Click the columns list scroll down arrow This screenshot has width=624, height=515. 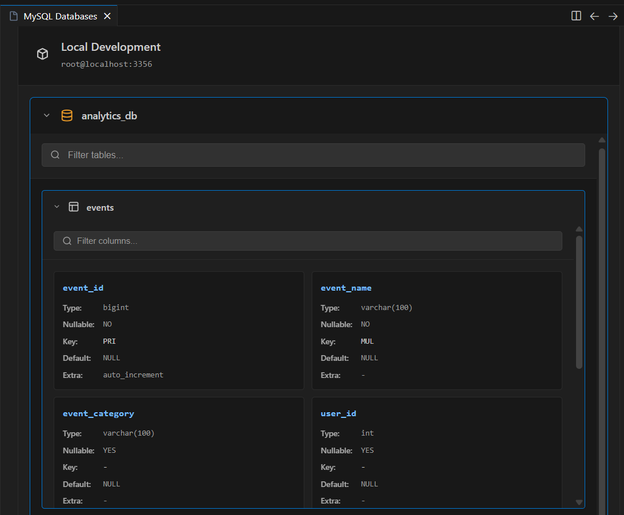pyautogui.click(x=579, y=502)
